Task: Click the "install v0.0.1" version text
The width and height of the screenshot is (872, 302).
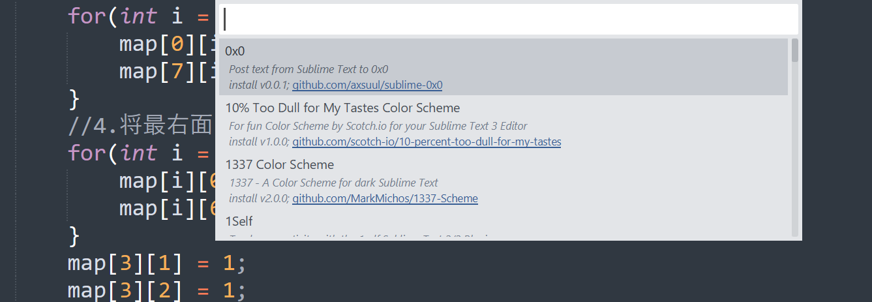Action: click(x=258, y=85)
